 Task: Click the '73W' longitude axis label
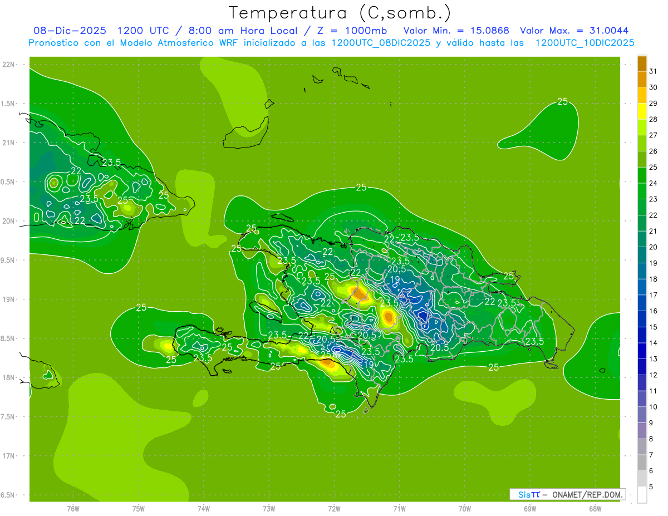pos(269,508)
